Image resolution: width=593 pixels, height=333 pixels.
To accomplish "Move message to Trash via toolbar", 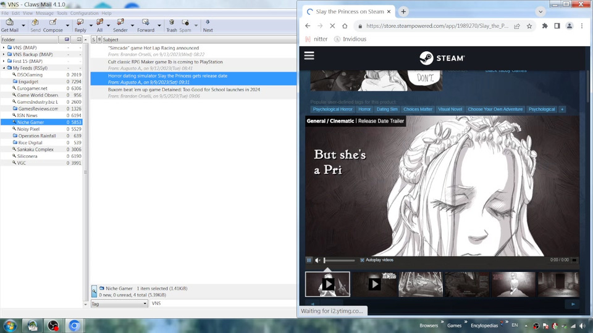I will pos(171,23).
